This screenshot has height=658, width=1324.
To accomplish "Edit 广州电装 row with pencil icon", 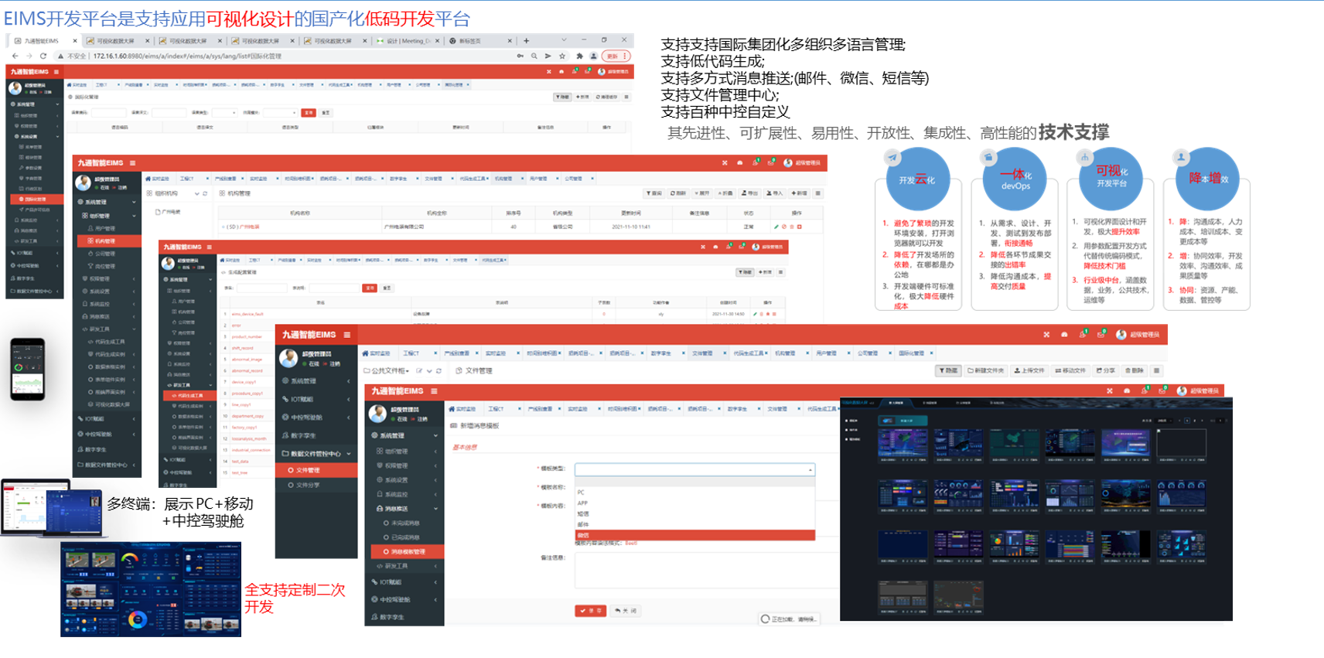I will (x=776, y=227).
